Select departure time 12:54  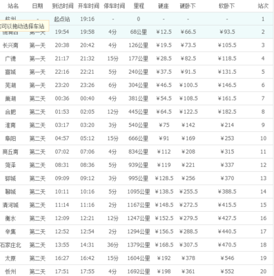coord(87,232)
